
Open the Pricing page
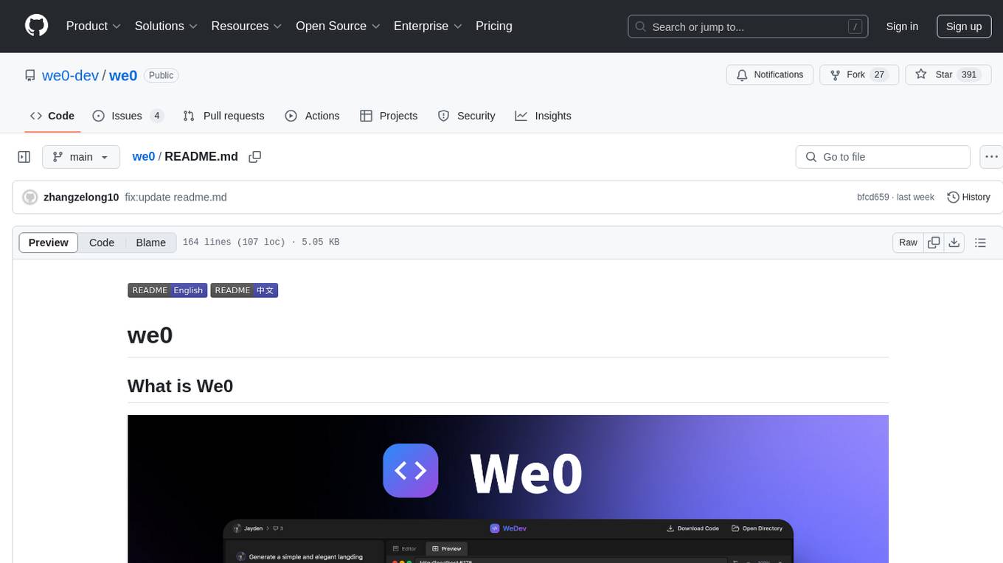point(494,26)
